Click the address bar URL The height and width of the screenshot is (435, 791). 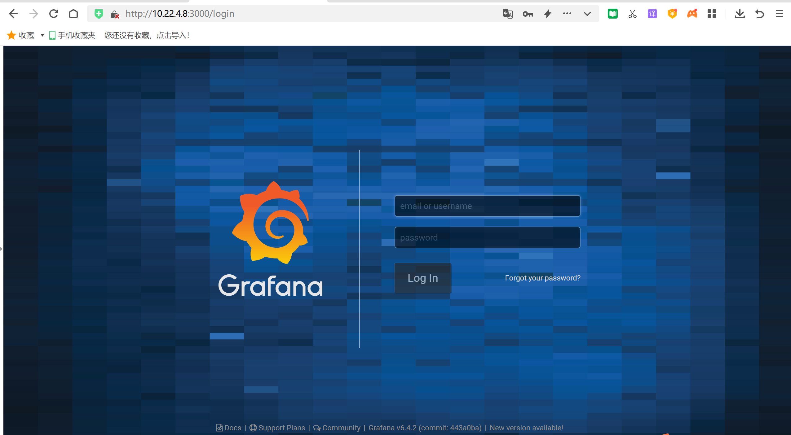pyautogui.click(x=180, y=14)
